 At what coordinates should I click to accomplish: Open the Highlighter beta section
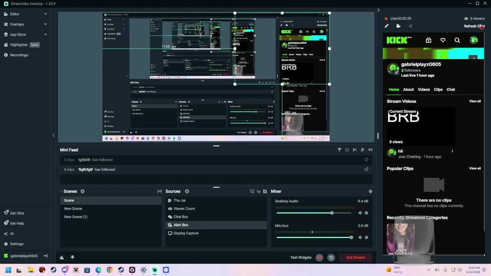click(x=21, y=45)
